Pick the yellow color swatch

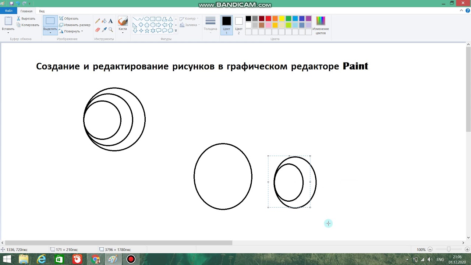[x=281, y=18]
